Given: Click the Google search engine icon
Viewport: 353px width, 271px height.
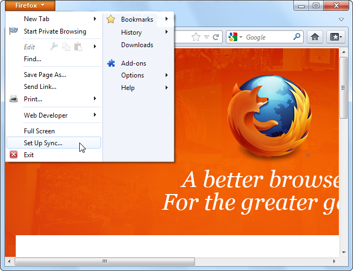Looking at the screenshot, I should pos(233,37).
